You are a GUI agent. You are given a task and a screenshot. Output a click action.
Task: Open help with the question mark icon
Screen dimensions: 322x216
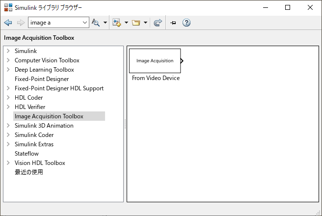click(187, 23)
